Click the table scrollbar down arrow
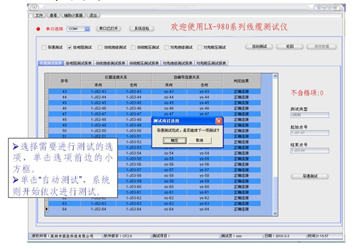Image resolution: width=355 pixels, height=249 pixels. click(x=275, y=213)
